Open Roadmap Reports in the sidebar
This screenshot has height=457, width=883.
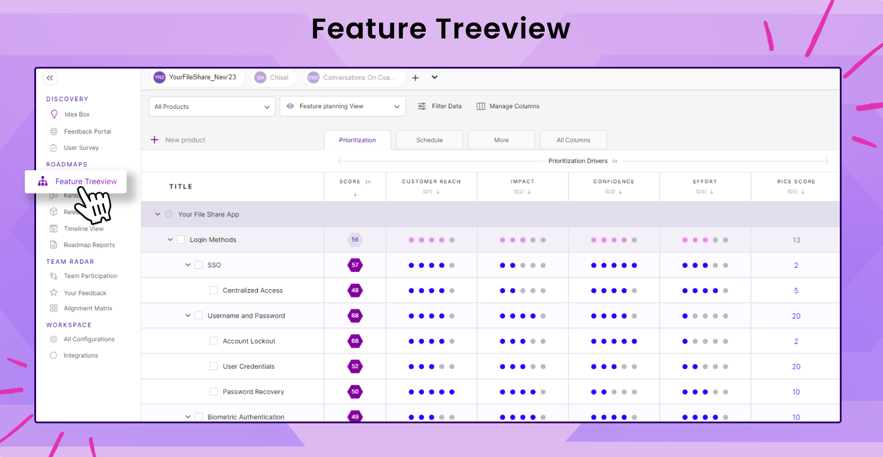coord(89,245)
